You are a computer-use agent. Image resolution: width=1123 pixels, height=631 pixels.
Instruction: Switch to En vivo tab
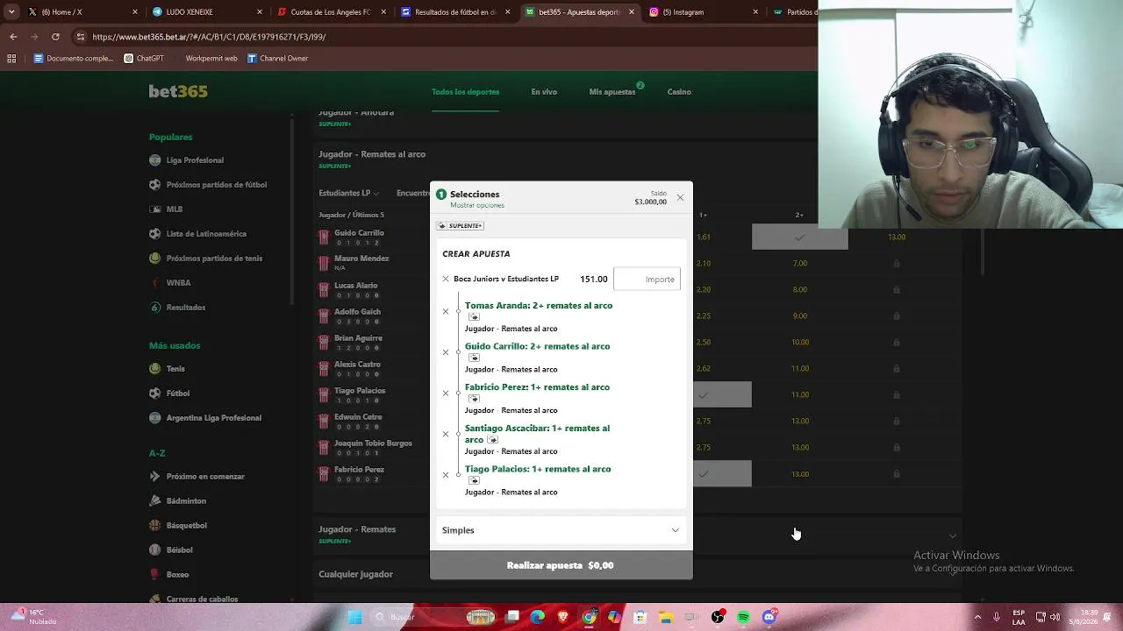coord(544,92)
